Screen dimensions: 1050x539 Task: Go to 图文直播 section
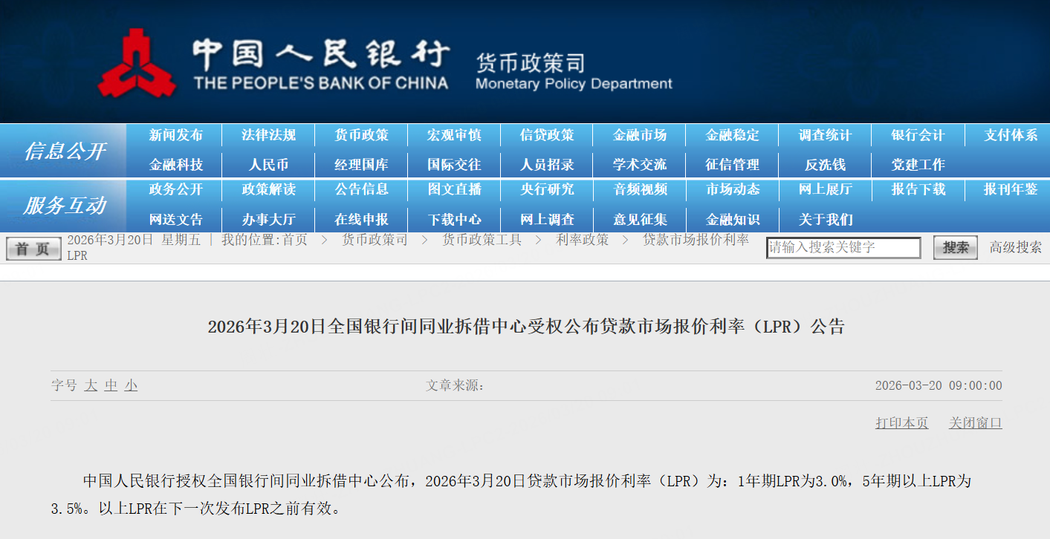pyautogui.click(x=454, y=189)
